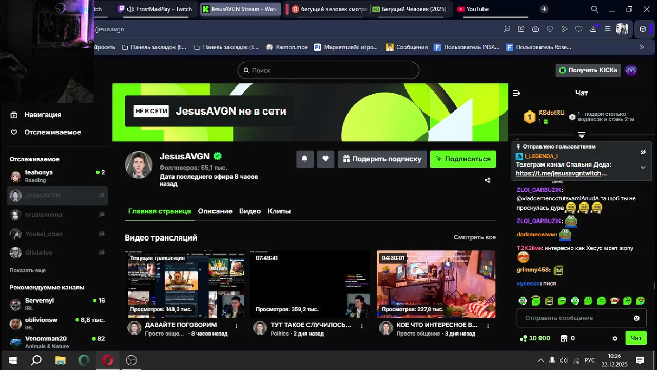Open the shield protection icon in address bar

click(x=550, y=29)
